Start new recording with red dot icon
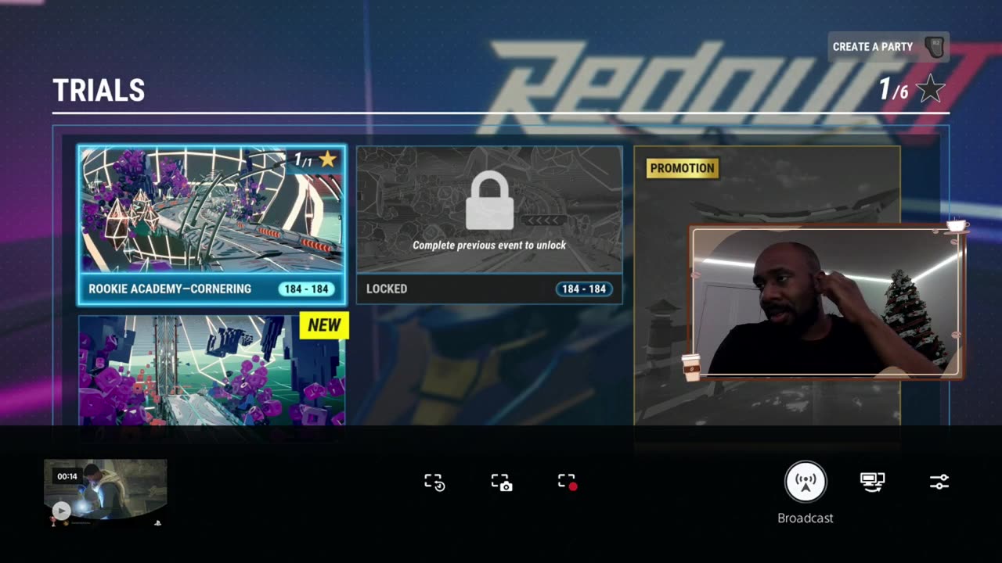 tap(568, 482)
